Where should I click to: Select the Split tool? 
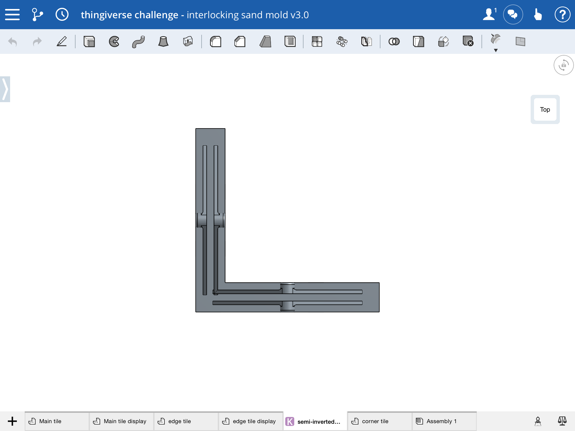(419, 42)
